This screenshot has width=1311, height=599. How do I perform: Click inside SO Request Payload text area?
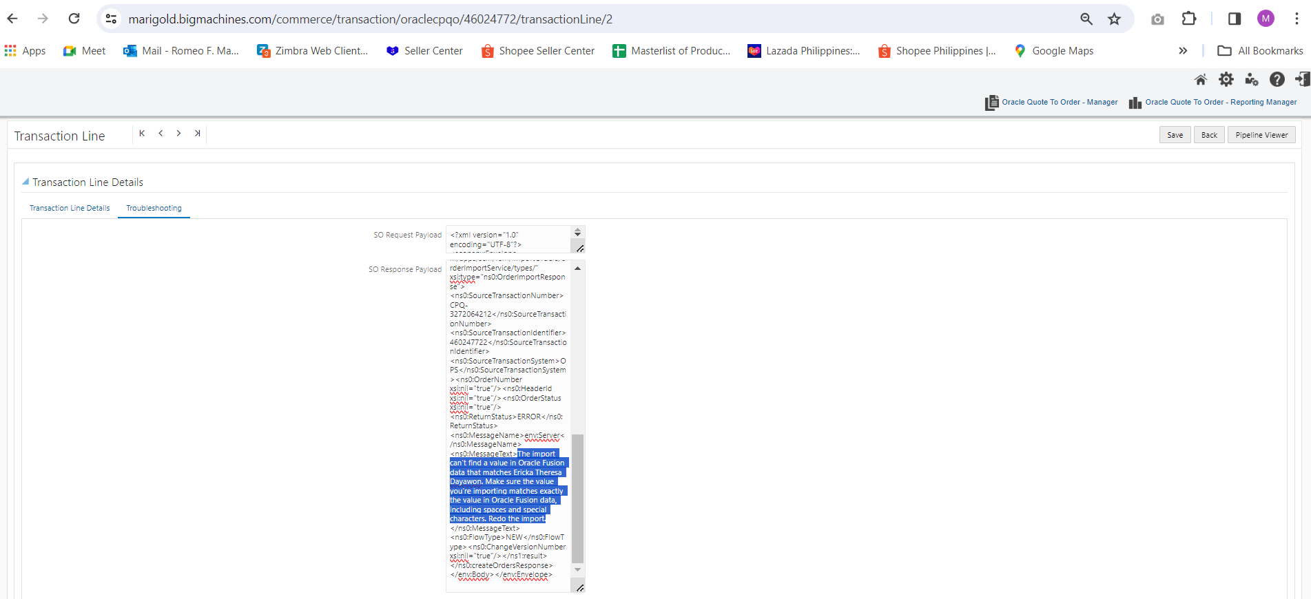pos(508,240)
